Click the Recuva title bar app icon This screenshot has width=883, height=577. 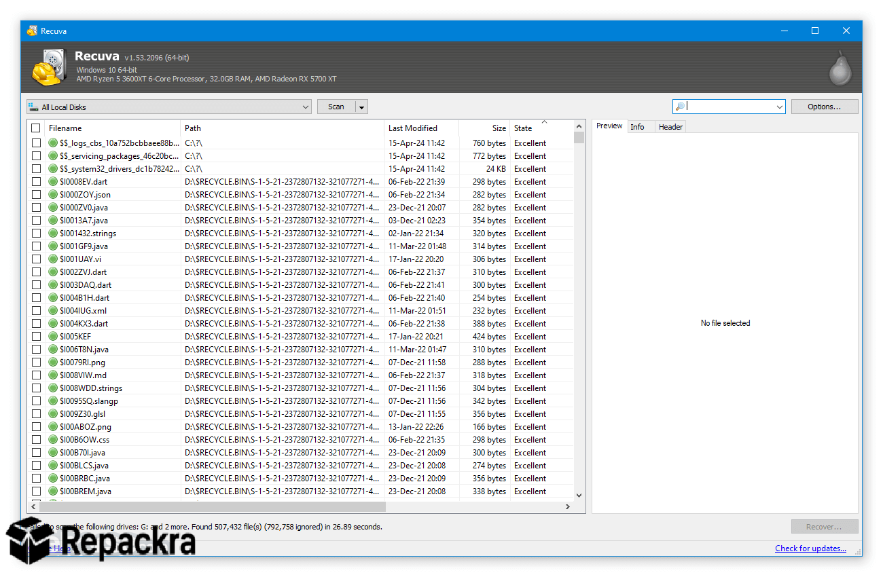click(32, 31)
